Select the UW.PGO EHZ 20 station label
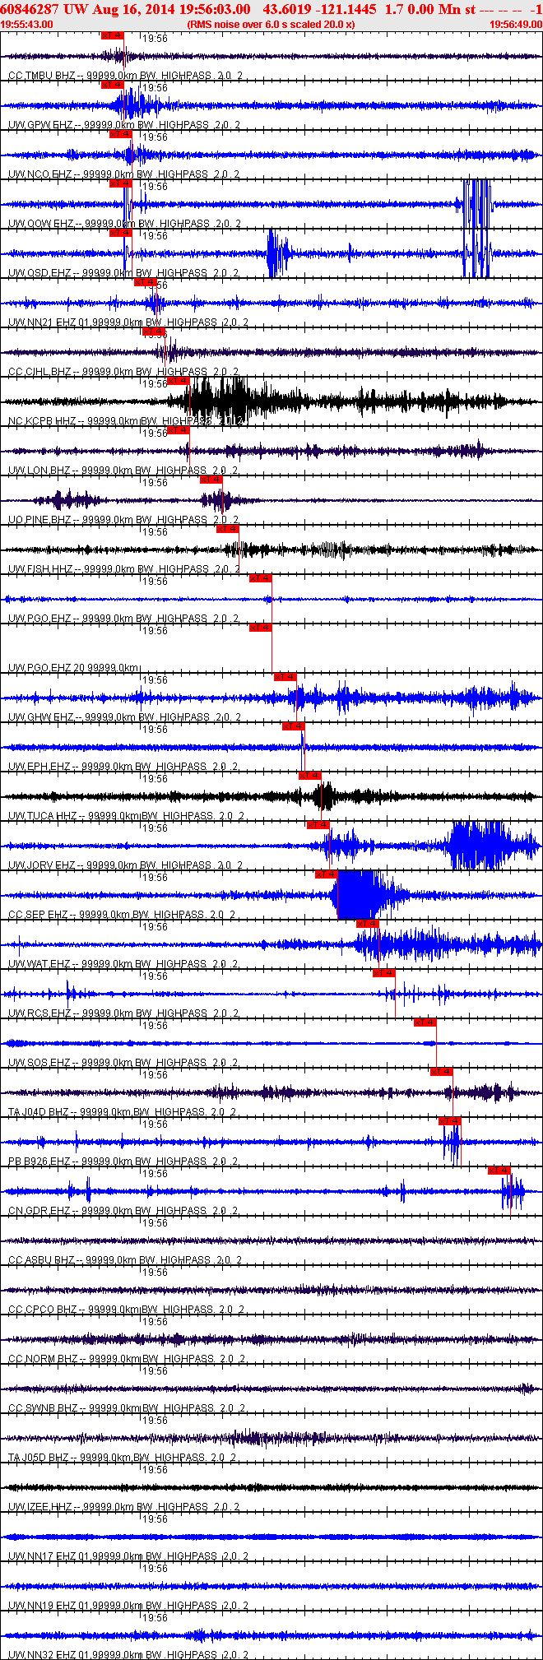 click(x=74, y=668)
